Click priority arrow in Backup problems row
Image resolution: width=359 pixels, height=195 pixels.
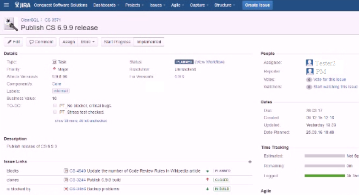click(207, 189)
